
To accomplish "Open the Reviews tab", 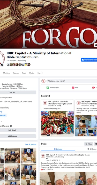I will coord(16,73).
